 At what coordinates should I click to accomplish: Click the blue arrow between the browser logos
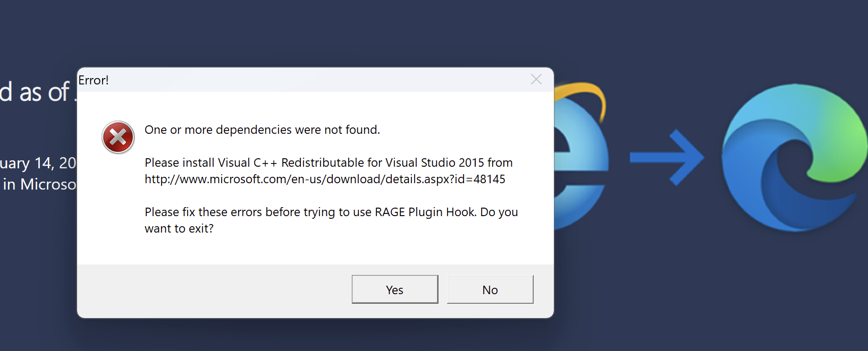tap(667, 158)
